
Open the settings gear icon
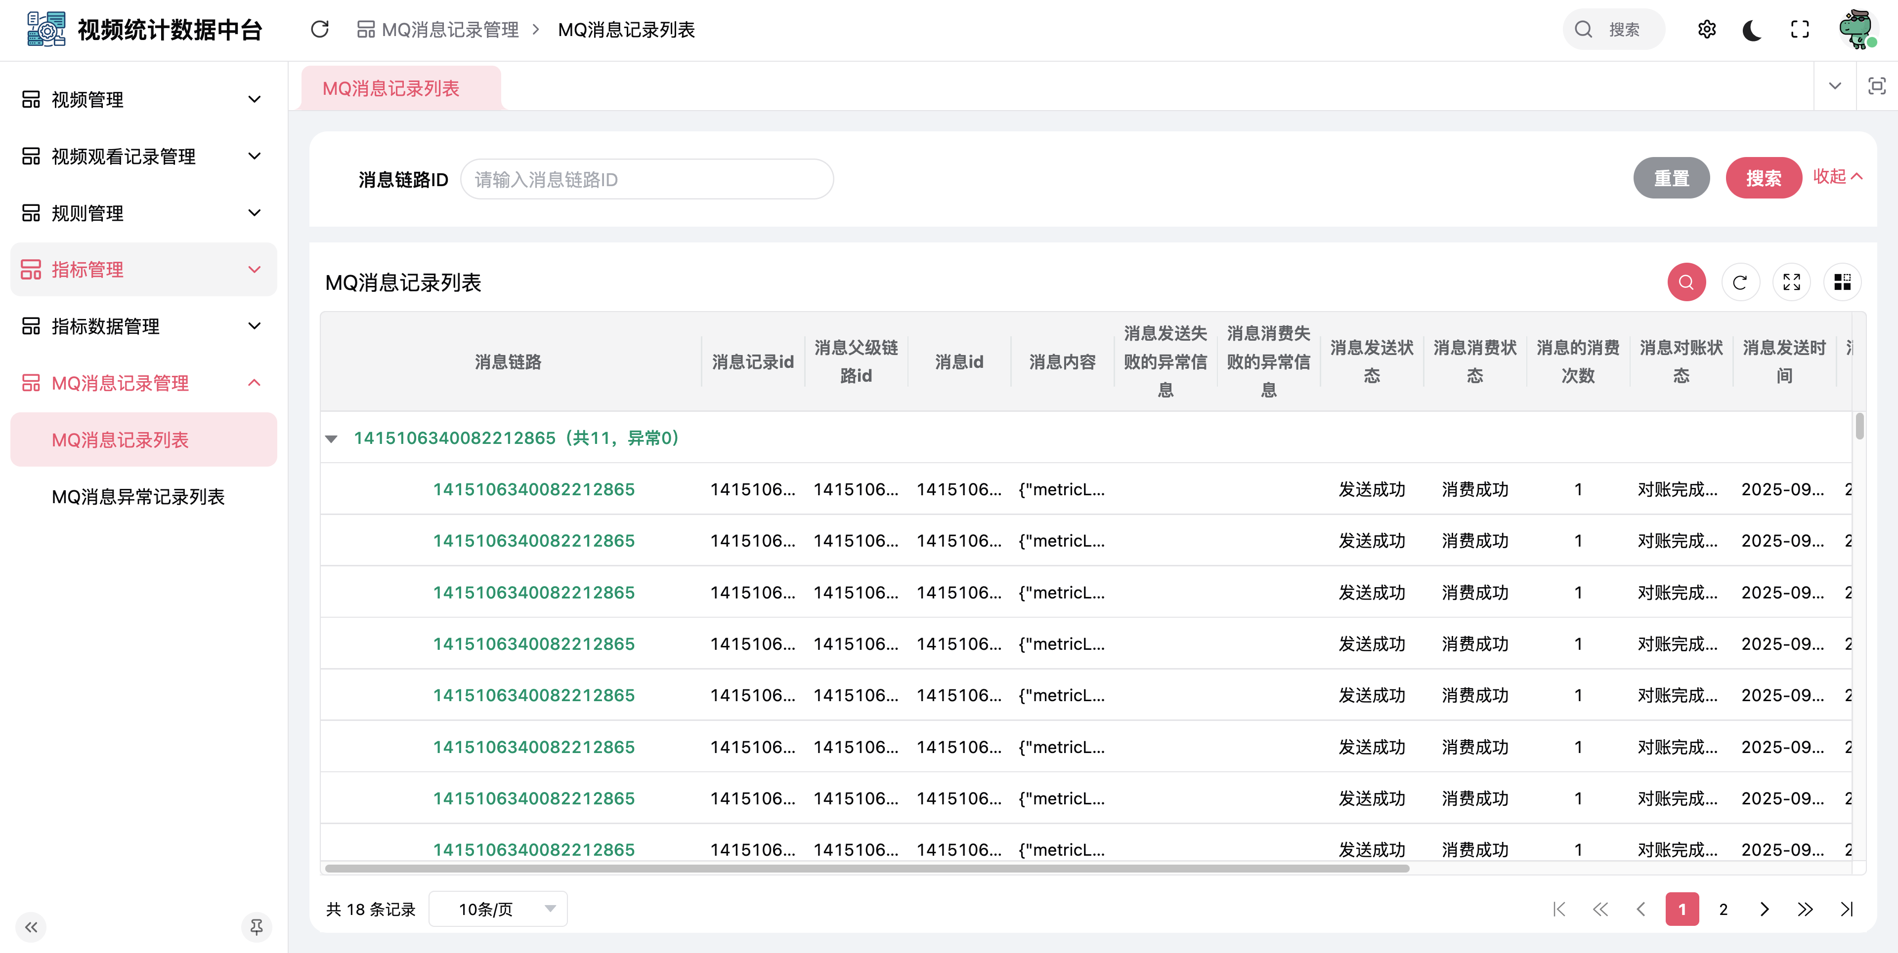tap(1706, 30)
